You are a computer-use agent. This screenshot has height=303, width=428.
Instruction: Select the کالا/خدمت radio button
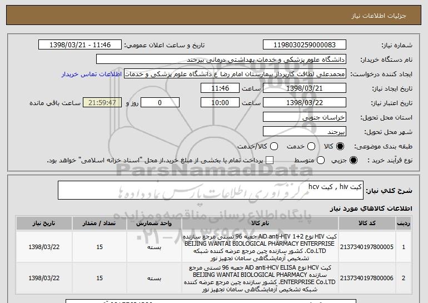click(x=274, y=146)
